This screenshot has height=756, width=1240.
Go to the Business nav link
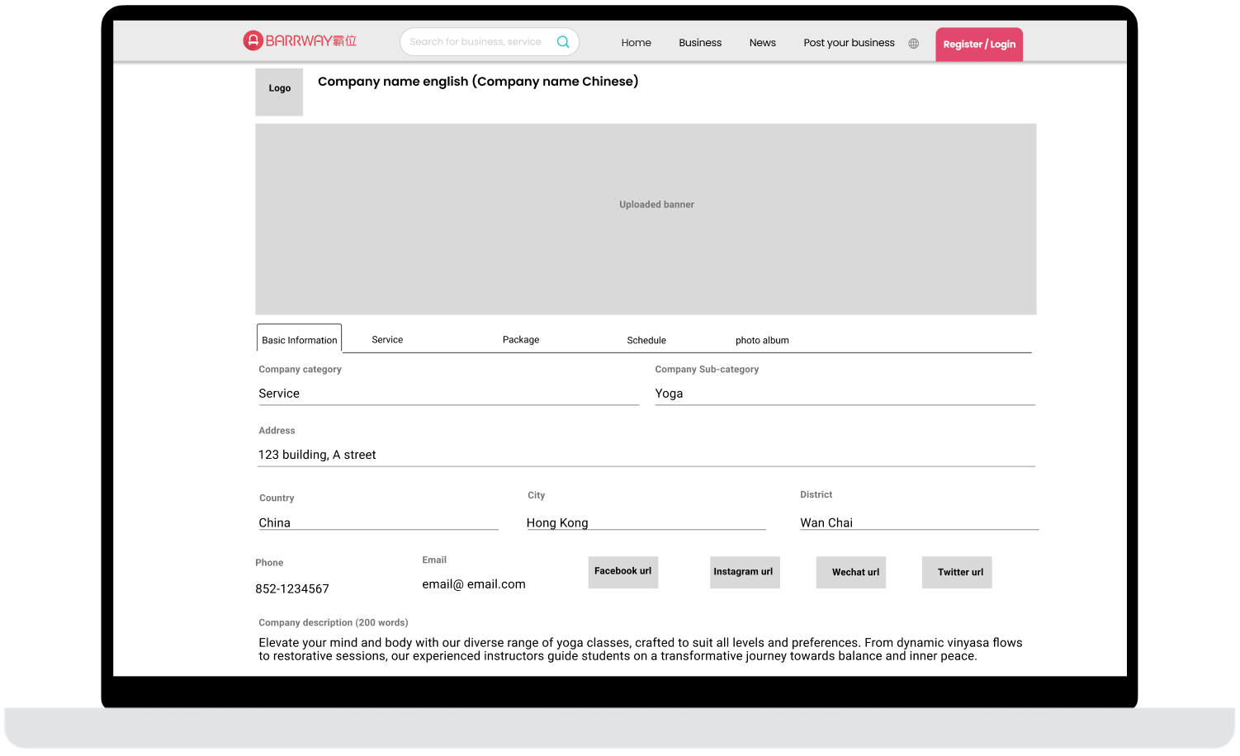(699, 43)
